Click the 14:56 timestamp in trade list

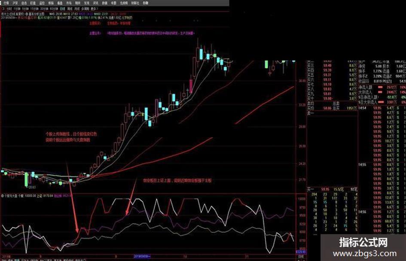[x=363, y=212]
